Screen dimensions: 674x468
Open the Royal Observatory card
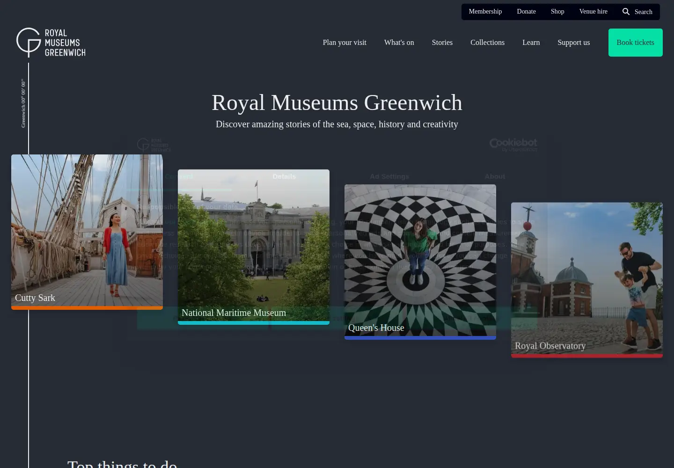coord(587,280)
